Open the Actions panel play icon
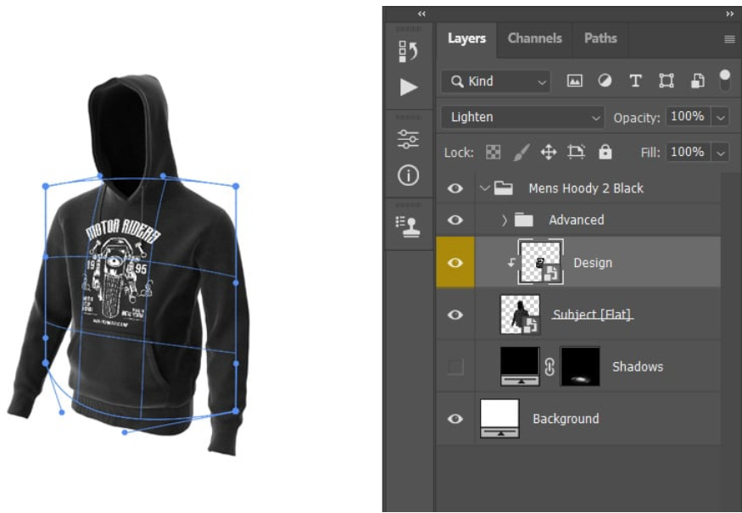Screen dimensions: 742x513 tap(409, 87)
